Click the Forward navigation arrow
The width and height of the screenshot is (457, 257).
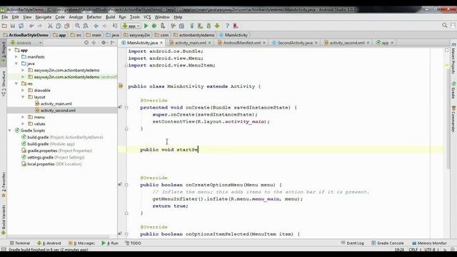(x=104, y=26)
